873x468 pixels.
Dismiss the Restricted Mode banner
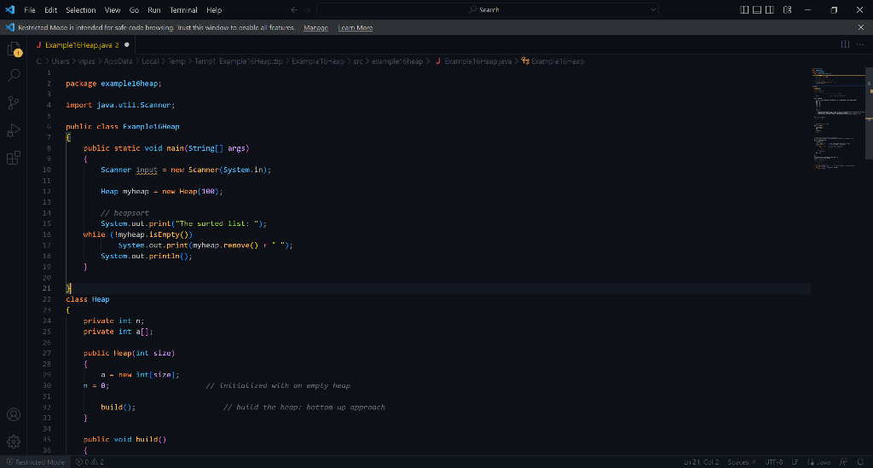coord(861,27)
